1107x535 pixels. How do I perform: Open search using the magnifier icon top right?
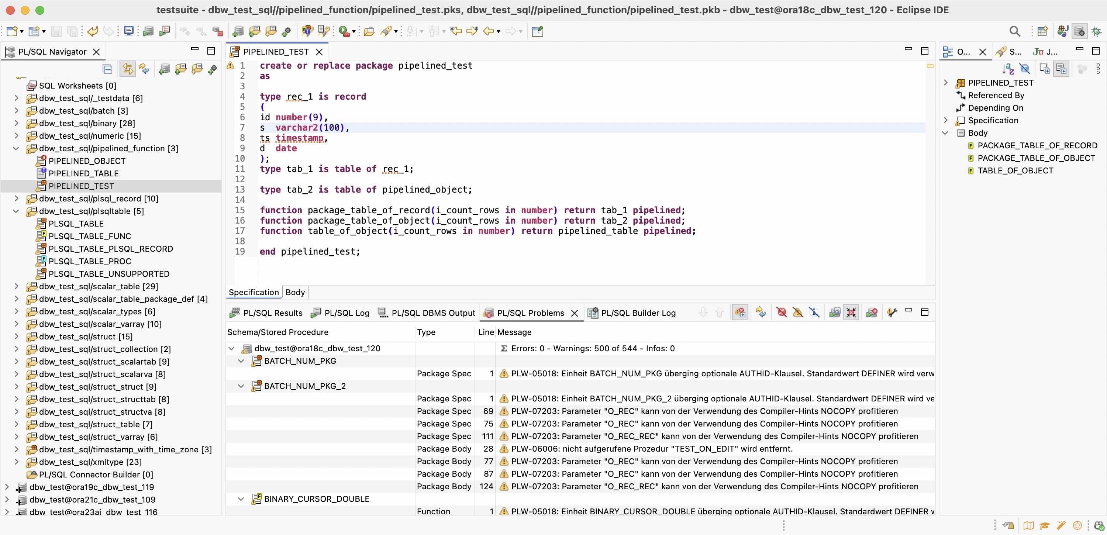pyautogui.click(x=1014, y=31)
